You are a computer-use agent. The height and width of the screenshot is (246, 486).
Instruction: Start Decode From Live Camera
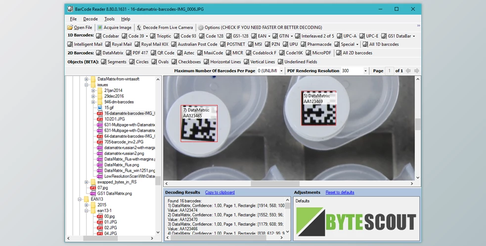(x=164, y=27)
